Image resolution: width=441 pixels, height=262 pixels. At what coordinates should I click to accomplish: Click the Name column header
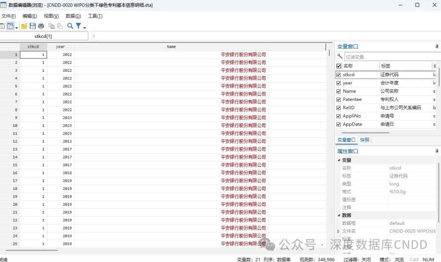pos(171,47)
